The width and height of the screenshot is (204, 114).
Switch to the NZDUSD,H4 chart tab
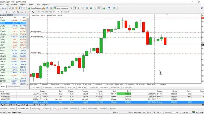pyautogui.click(x=127, y=88)
